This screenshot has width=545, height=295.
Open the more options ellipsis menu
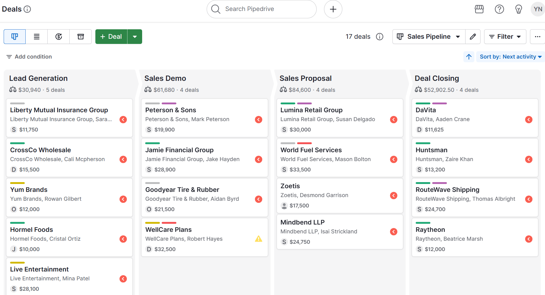(x=538, y=37)
